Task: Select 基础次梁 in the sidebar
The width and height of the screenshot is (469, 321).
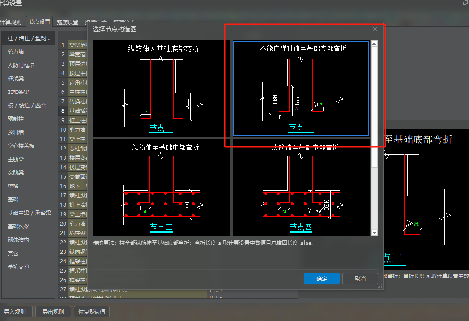Action: [x=29, y=227]
